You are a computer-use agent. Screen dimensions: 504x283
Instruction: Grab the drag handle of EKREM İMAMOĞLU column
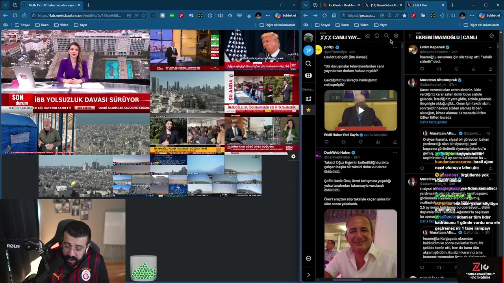410,37
